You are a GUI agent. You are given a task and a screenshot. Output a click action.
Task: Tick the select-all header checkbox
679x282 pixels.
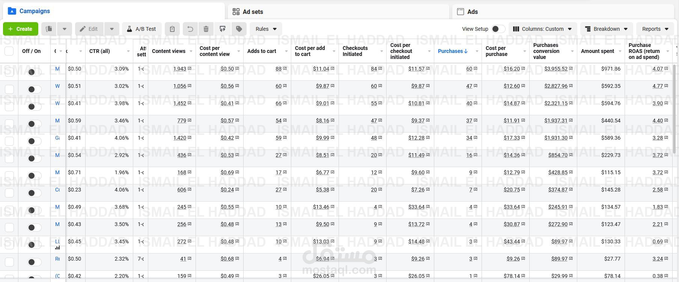click(x=9, y=51)
